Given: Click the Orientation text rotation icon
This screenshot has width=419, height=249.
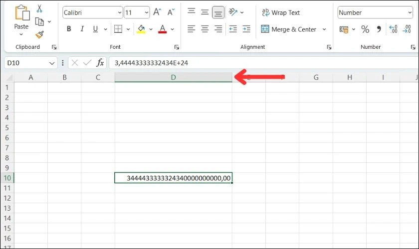Looking at the screenshot, I should click(x=233, y=12).
